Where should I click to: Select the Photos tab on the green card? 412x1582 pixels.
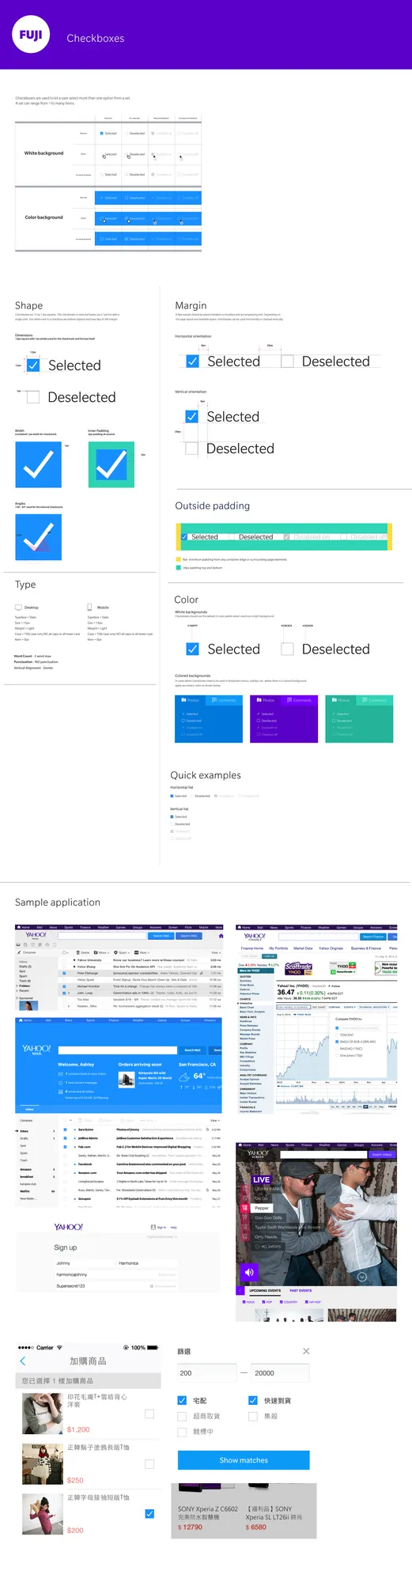(x=342, y=700)
